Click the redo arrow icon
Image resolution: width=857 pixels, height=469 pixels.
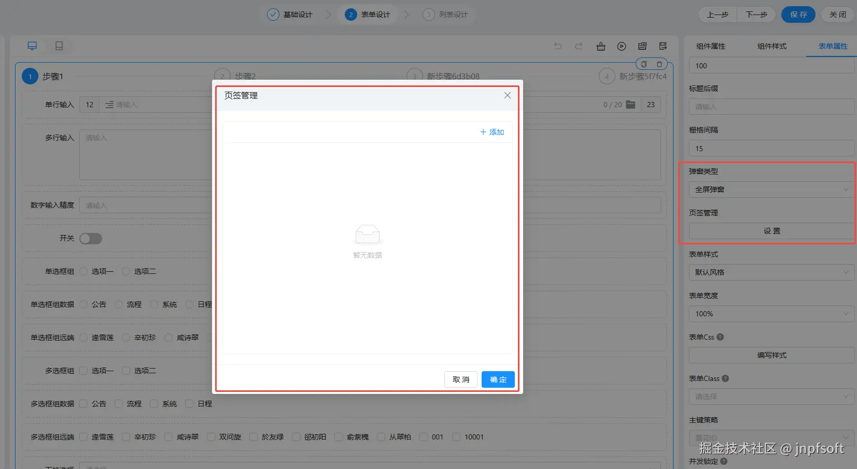[579, 46]
